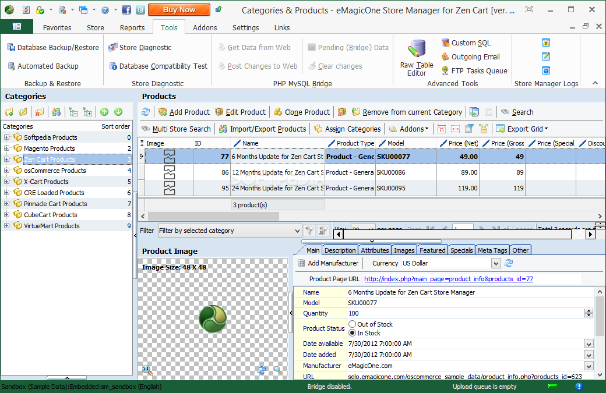The image size is (606, 393).
Task: Open the third Store Manager Logs info icon
Action: [x=546, y=70]
